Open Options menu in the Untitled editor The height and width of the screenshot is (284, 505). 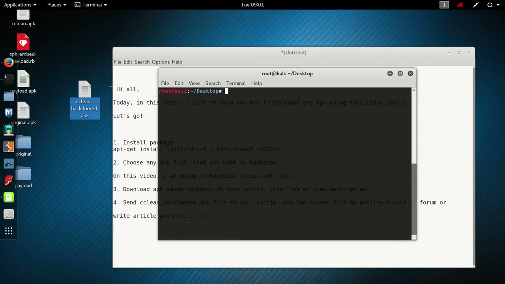click(x=161, y=62)
